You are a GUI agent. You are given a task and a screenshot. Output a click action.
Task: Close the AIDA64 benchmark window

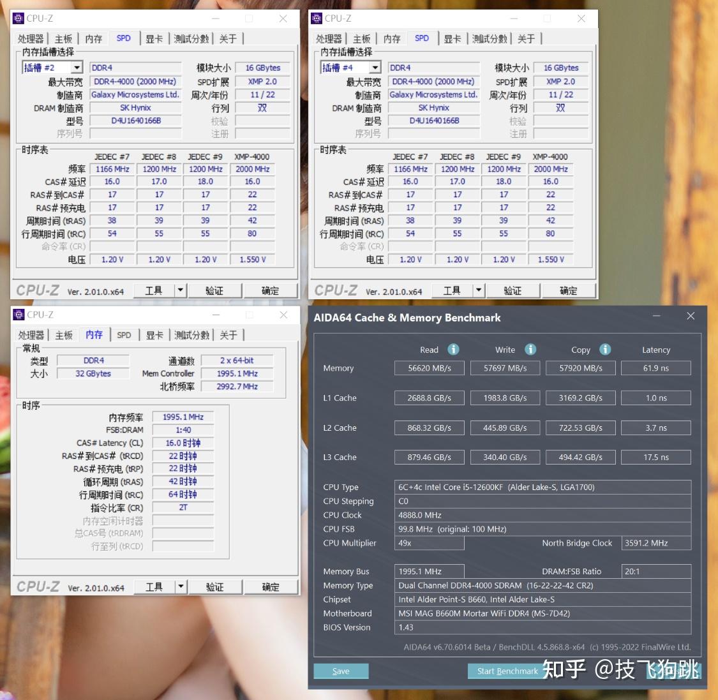pos(691,316)
